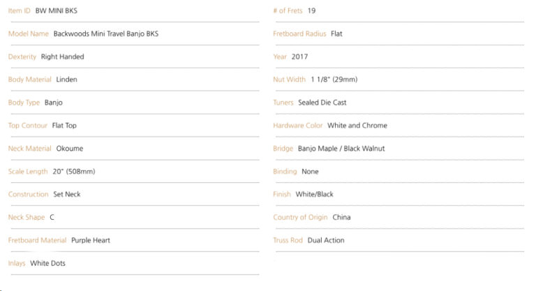Select the Dual Action truss rod value
Viewport: 536px width, 291px height.
click(326, 240)
